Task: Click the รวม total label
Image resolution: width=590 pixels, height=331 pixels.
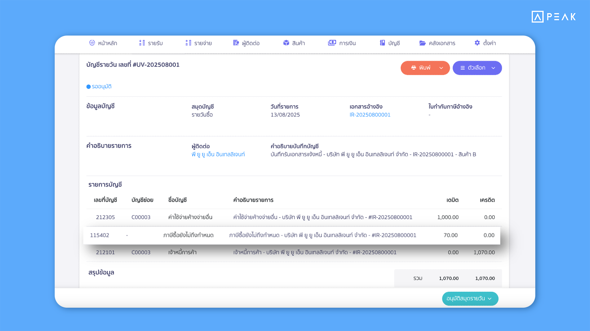Action: coord(418,279)
